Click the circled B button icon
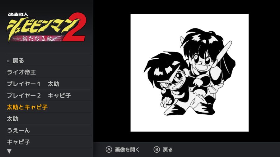 tap(156, 150)
